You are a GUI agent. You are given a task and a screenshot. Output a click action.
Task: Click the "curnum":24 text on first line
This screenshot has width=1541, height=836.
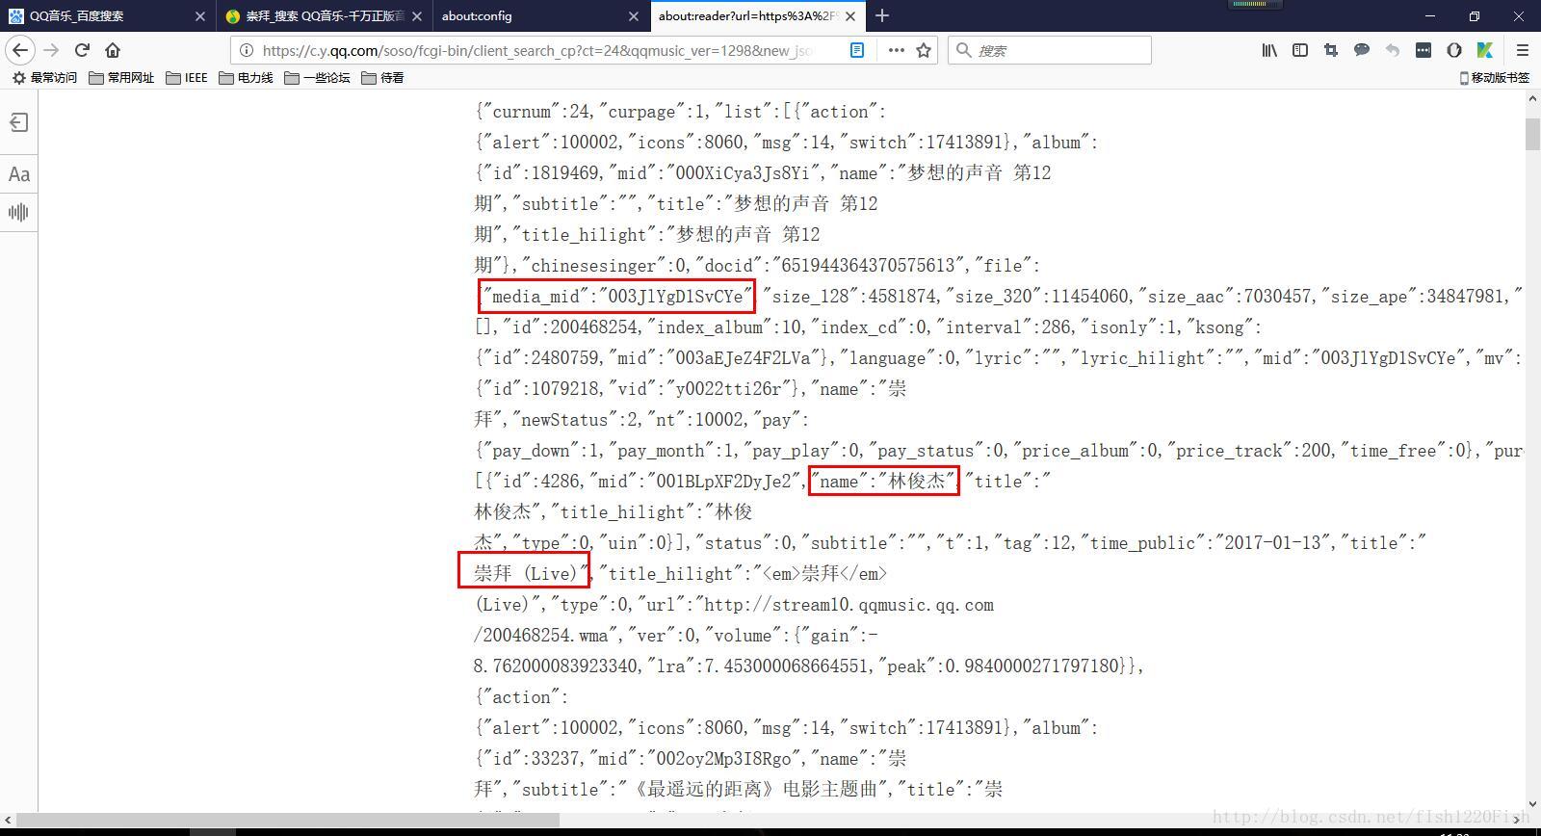pyautogui.click(x=535, y=112)
